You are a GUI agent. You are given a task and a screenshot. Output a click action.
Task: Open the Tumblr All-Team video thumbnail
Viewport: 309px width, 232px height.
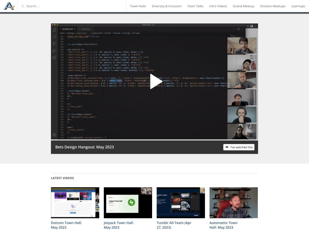tap(181, 203)
